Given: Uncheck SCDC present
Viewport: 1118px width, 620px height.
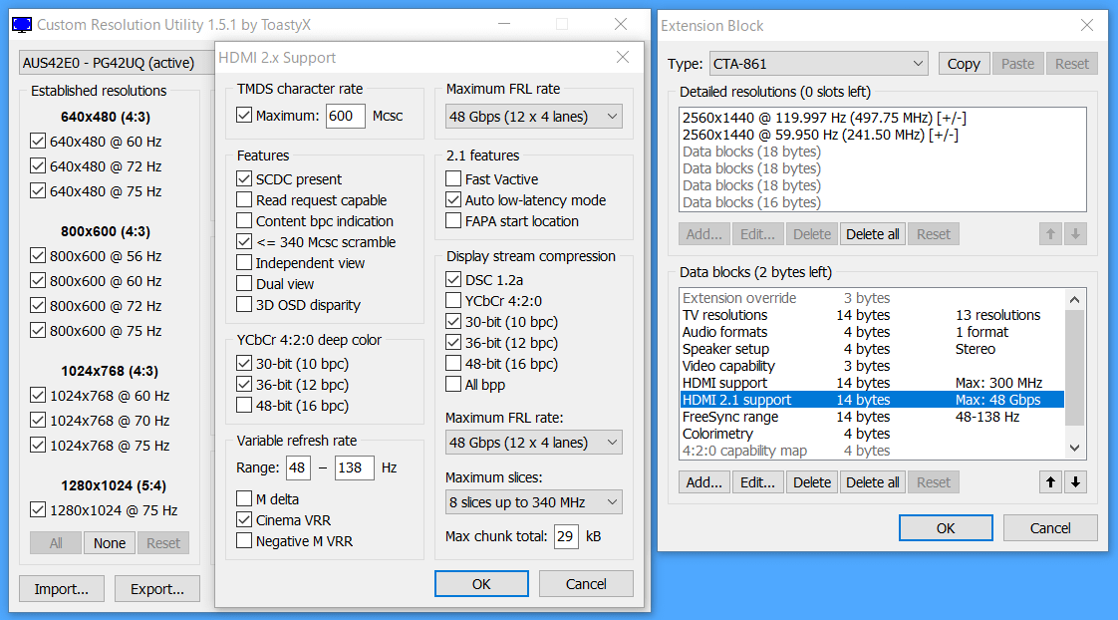Looking at the screenshot, I should tap(244, 179).
